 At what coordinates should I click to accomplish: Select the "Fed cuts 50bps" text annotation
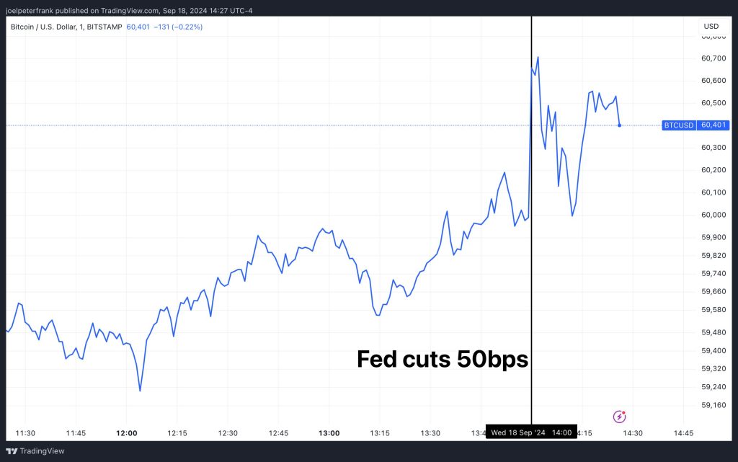coord(443,359)
